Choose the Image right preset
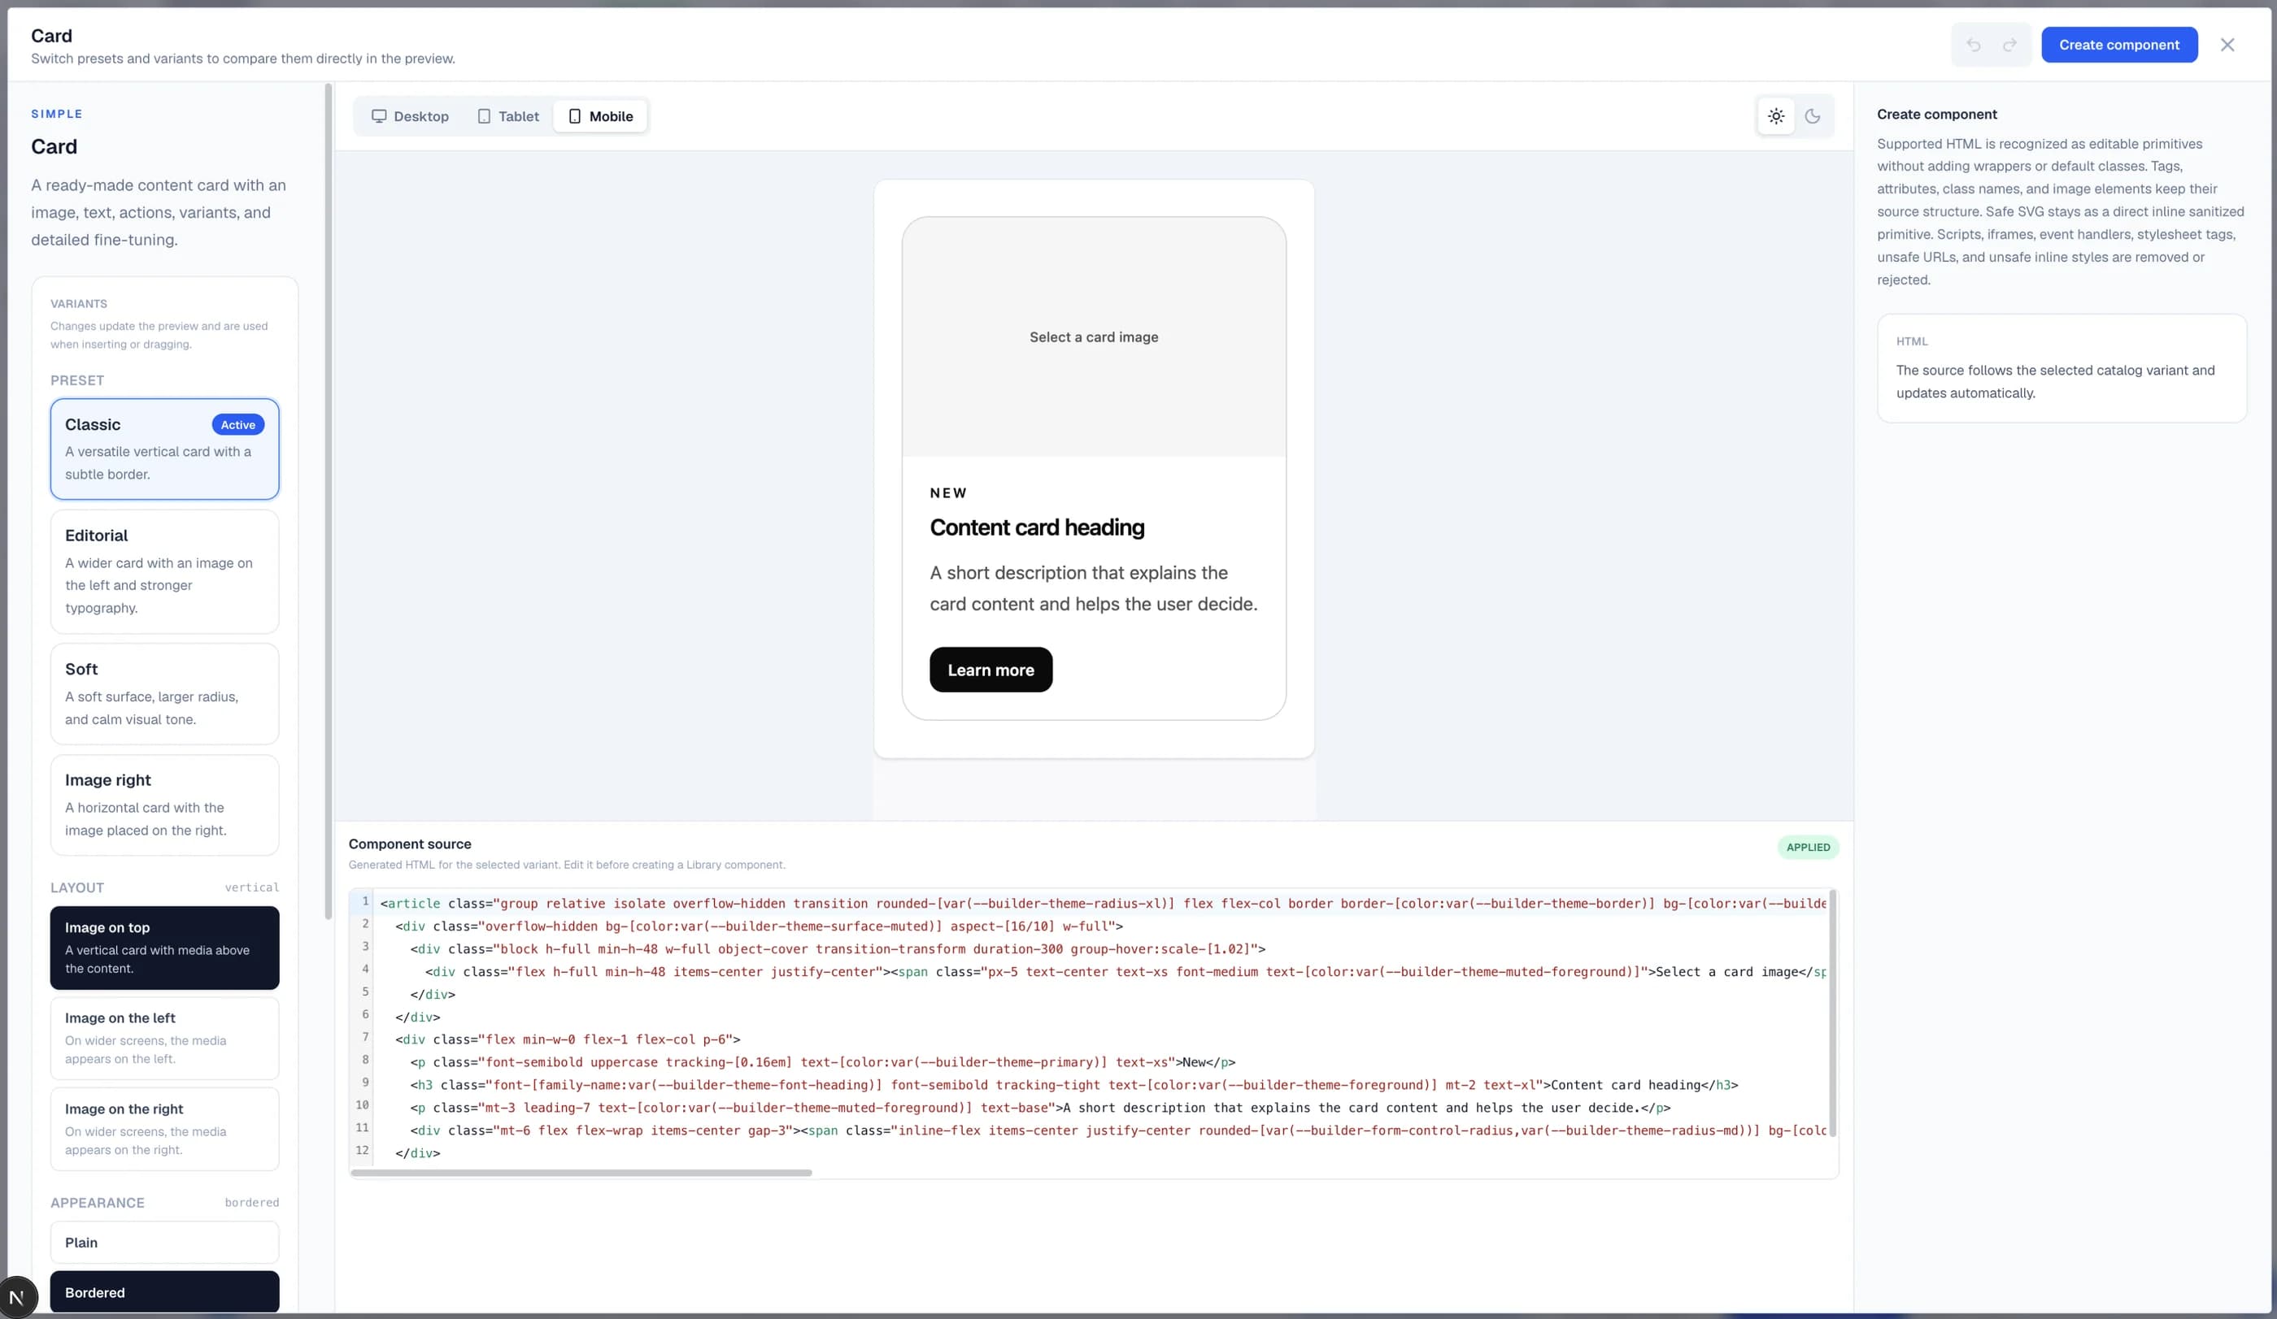The height and width of the screenshot is (1319, 2277). coord(164,805)
